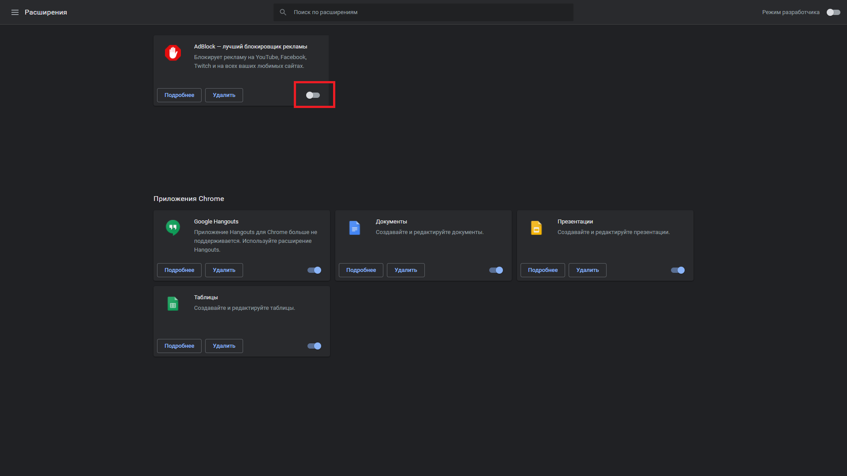Screen dimensions: 847x476
Task: Click the search magnifier icon
Action: tap(283, 12)
